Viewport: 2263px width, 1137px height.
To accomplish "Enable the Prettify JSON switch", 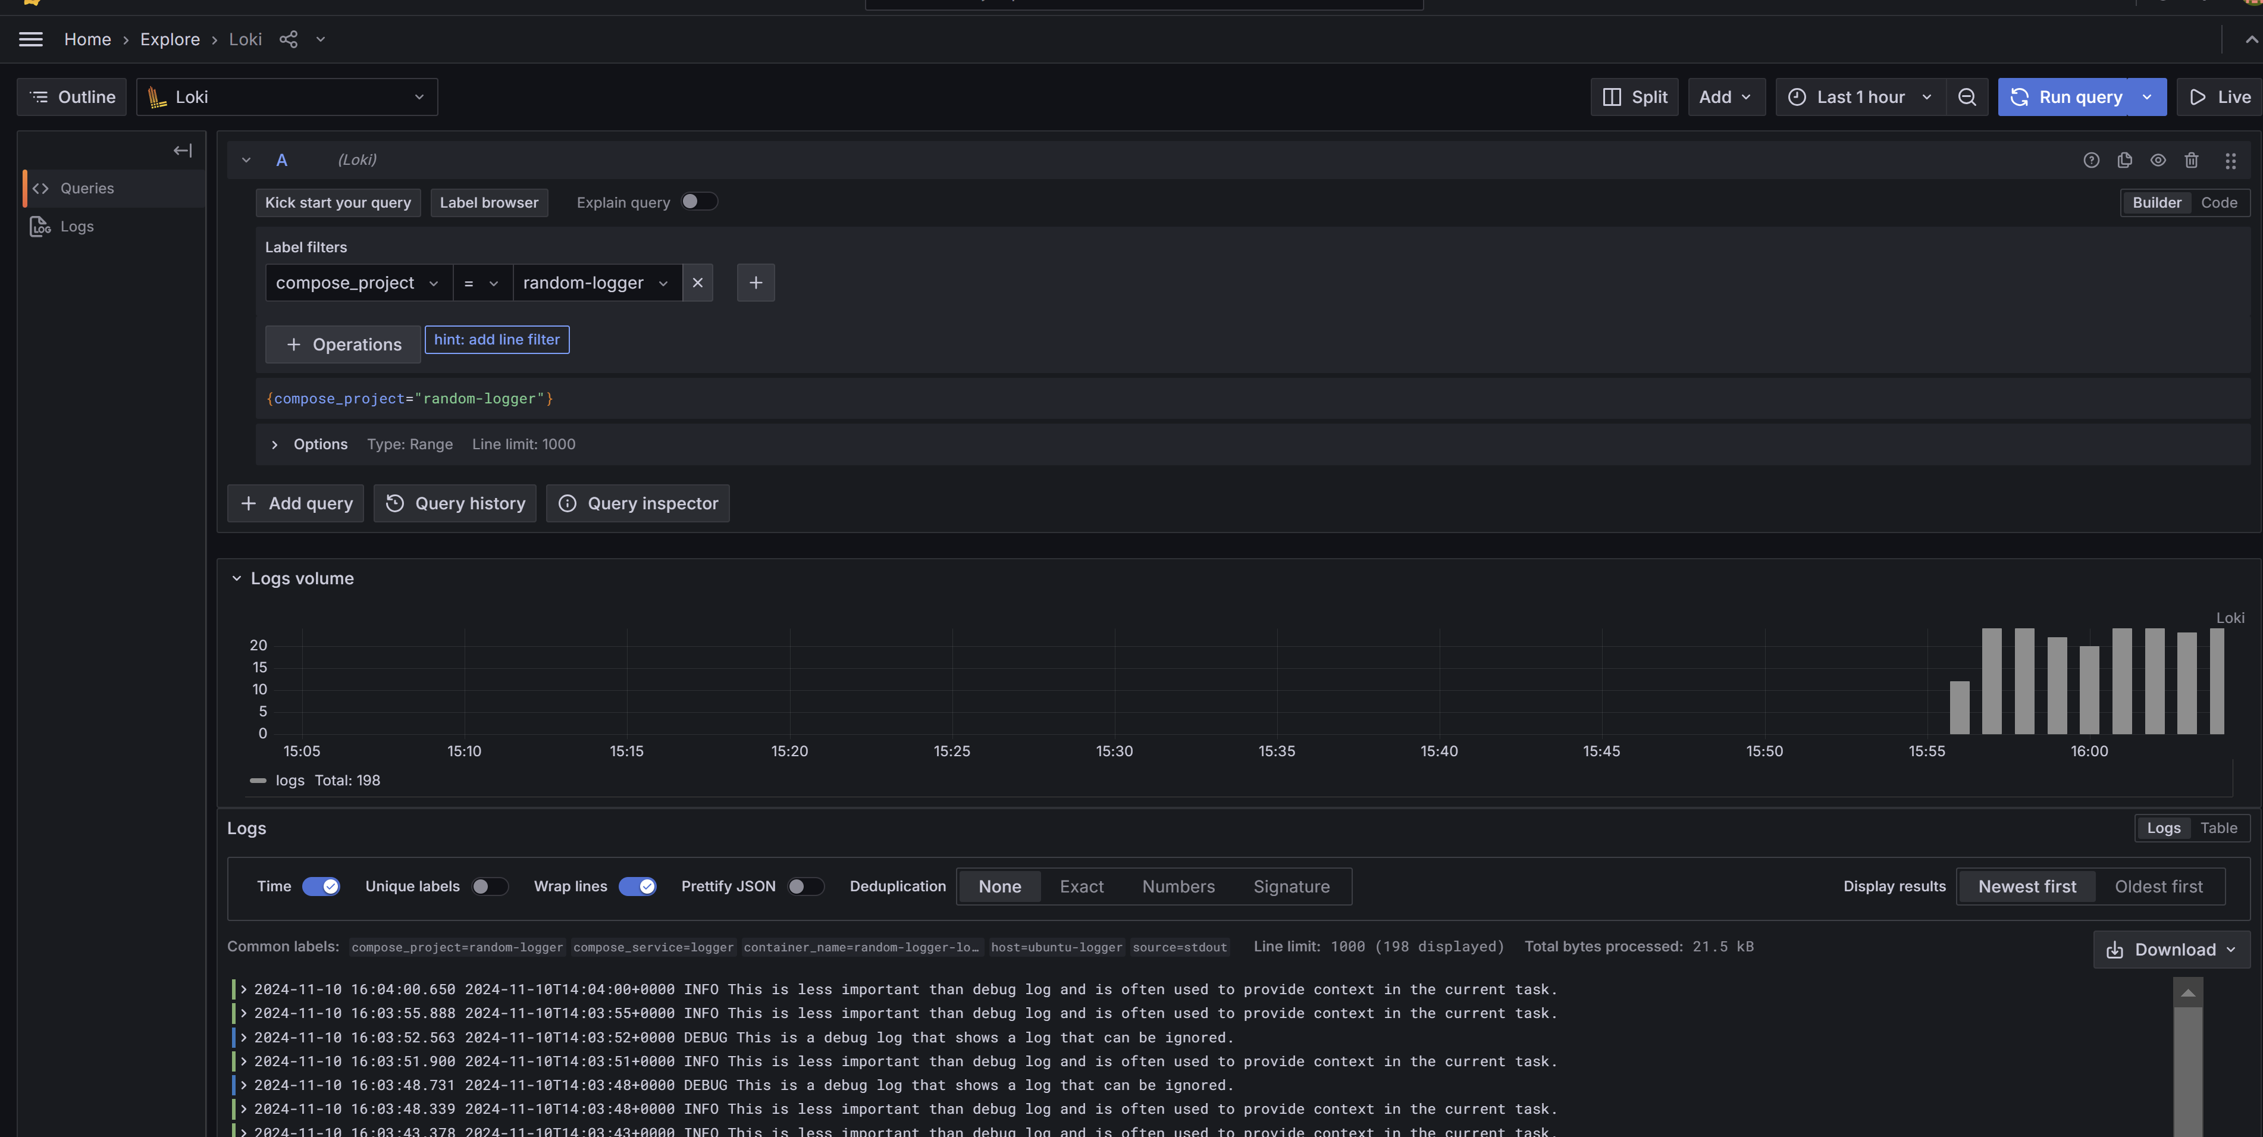I will point(805,887).
